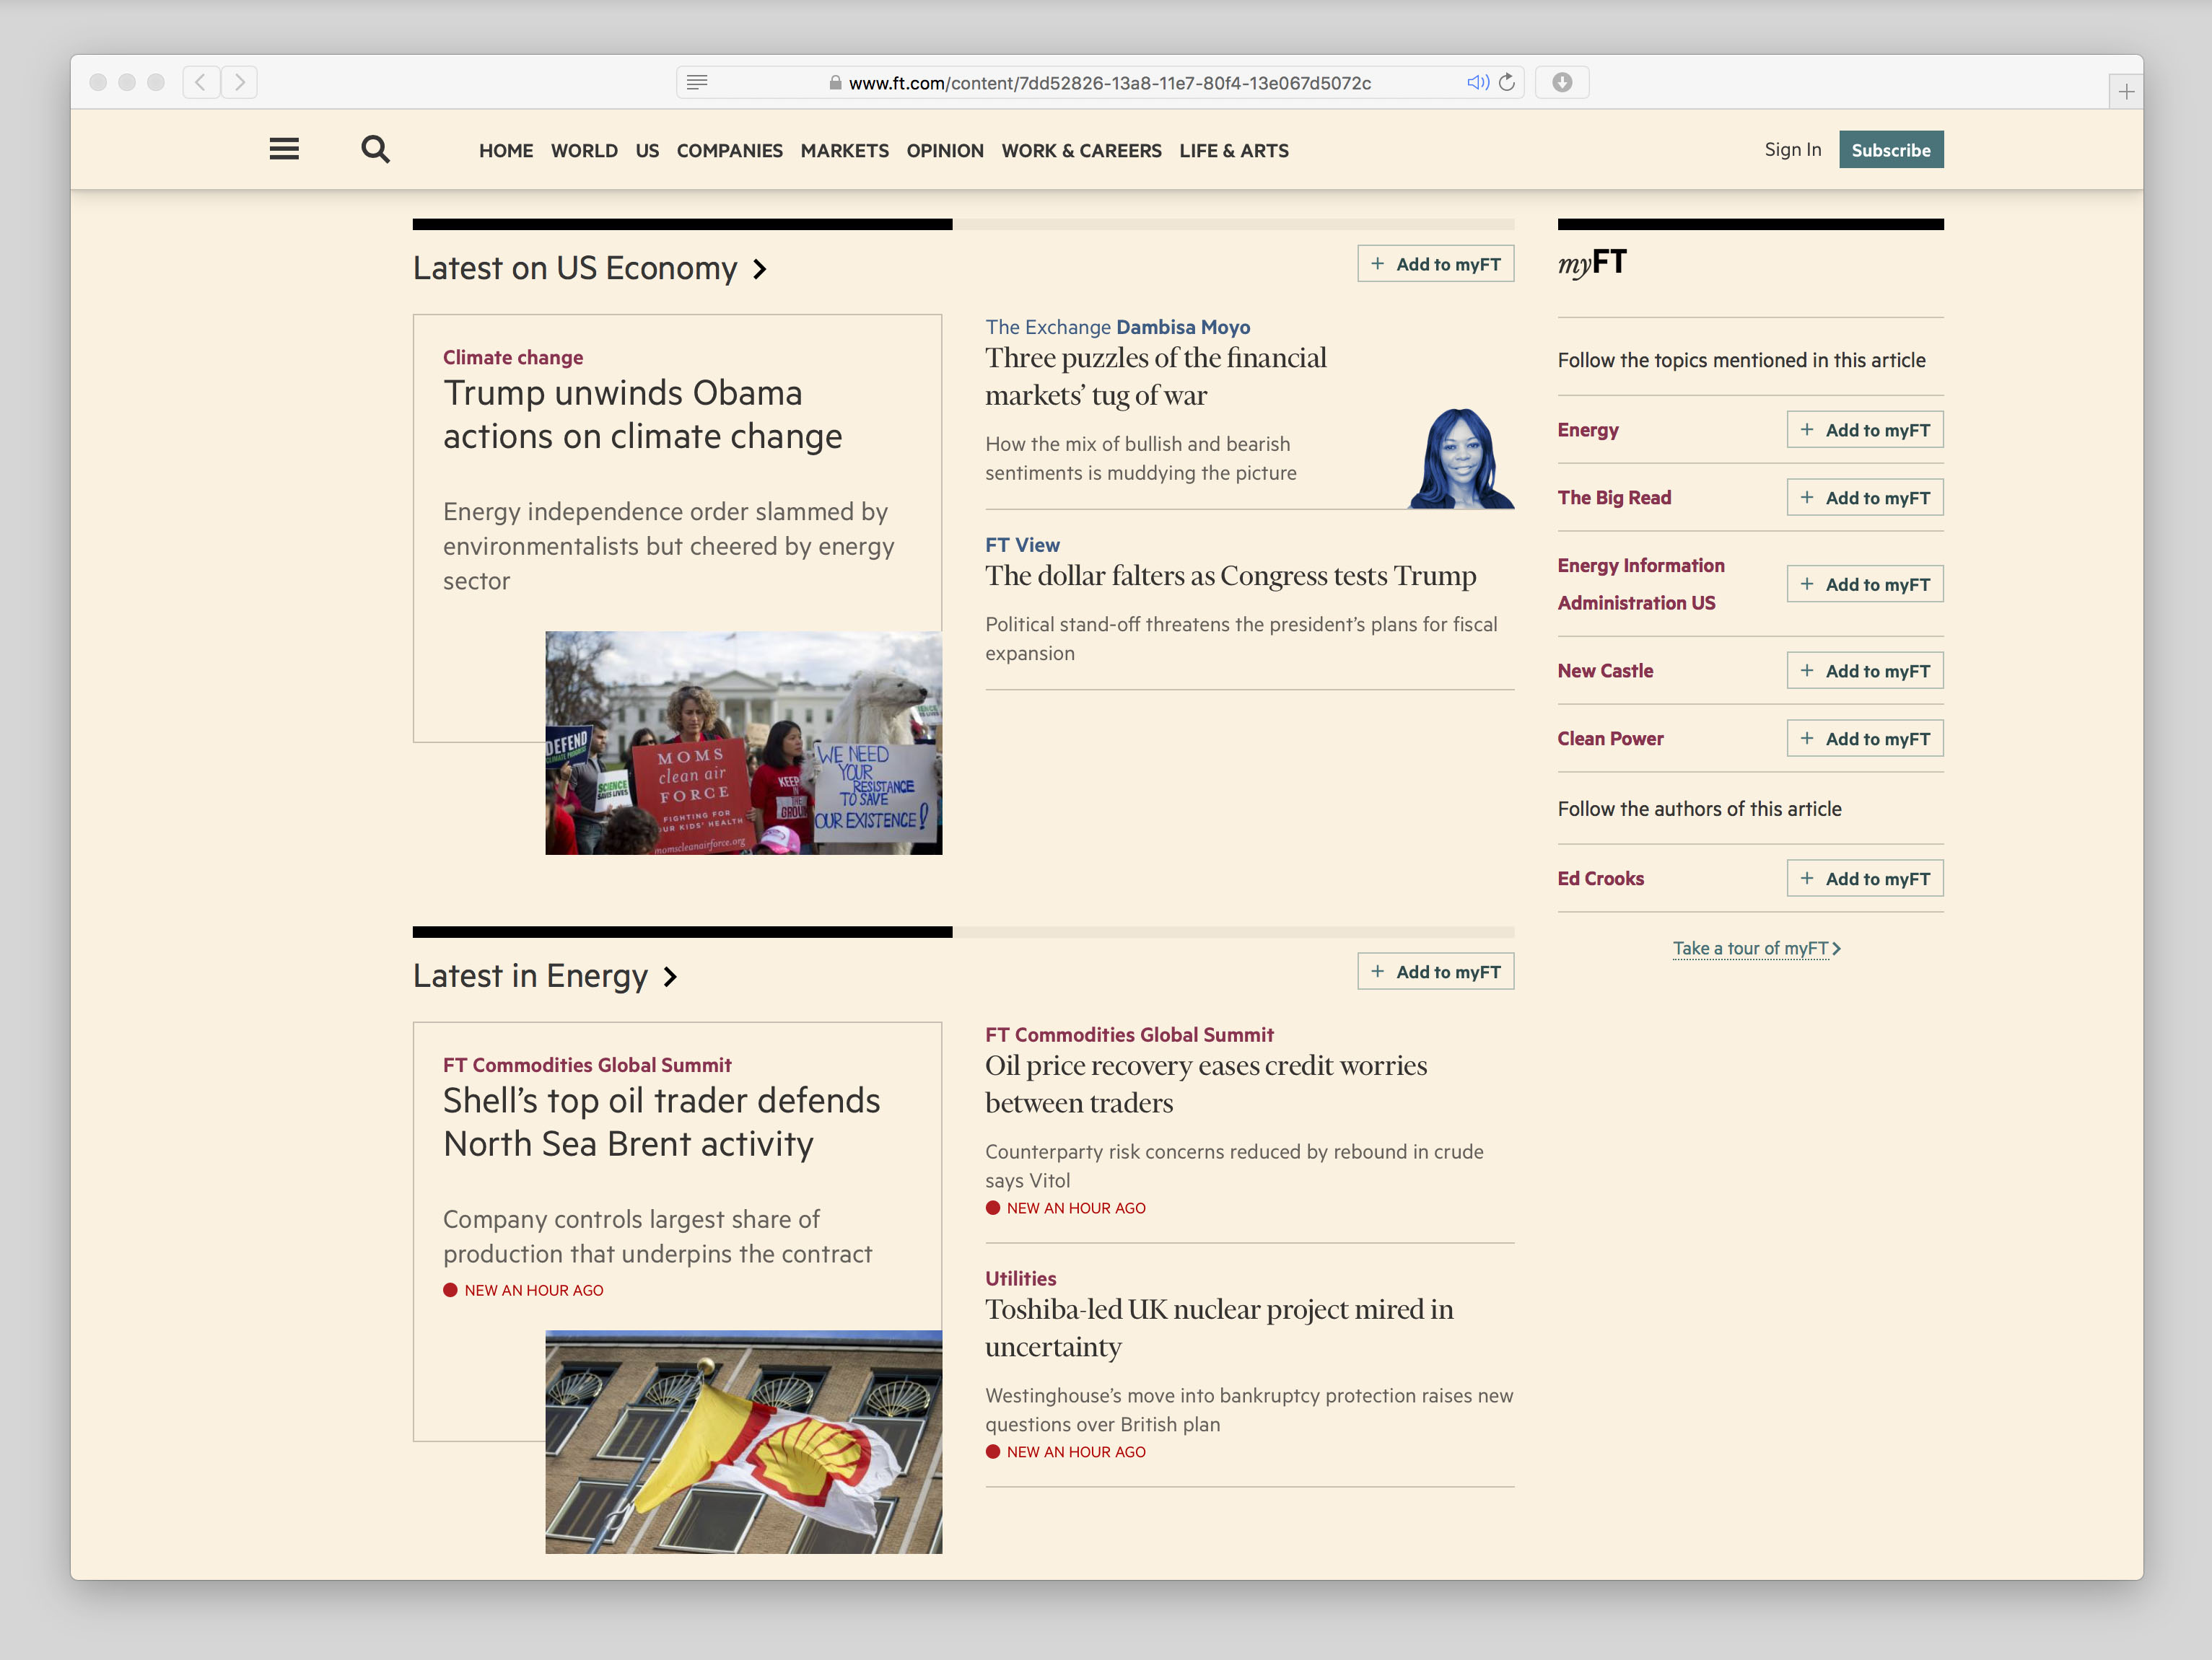Open the OPINION navigation item

pyautogui.click(x=944, y=151)
